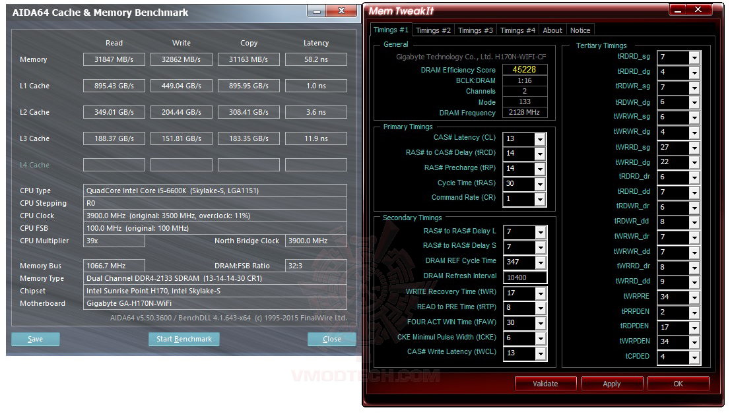Expand RAS# to RAS# Delay S dropdown
This screenshot has height=414, width=730.
click(541, 247)
